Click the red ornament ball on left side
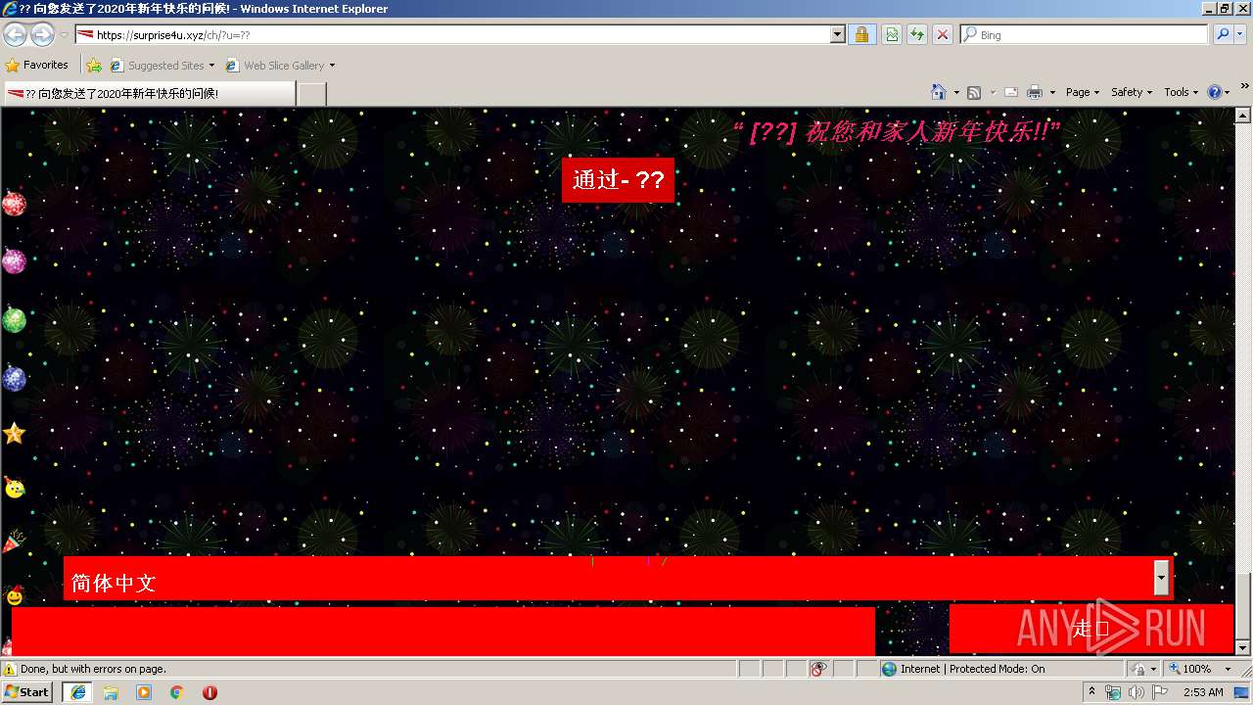The image size is (1253, 705). [x=14, y=204]
